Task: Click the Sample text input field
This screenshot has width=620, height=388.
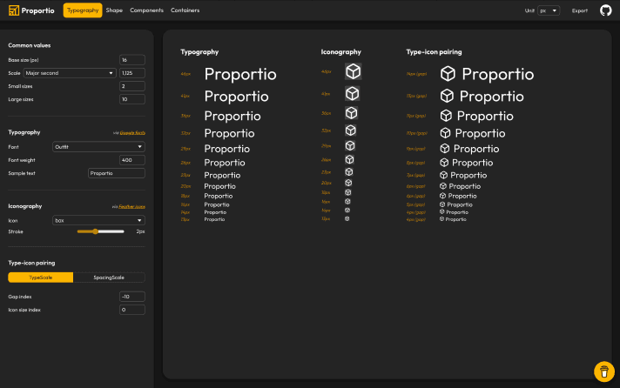Action: pyautogui.click(x=117, y=173)
